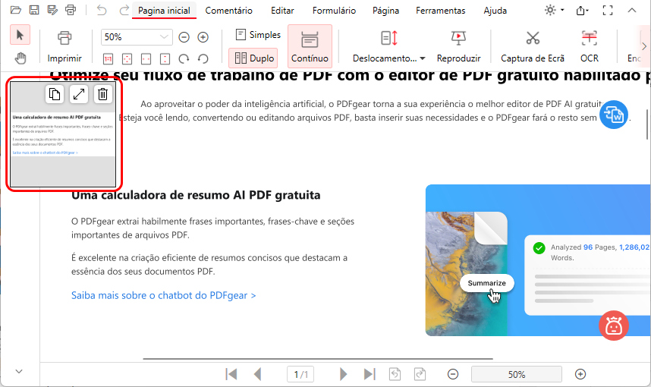This screenshot has width=651, height=387.
Task: Go to the previous page
Action: 258,374
